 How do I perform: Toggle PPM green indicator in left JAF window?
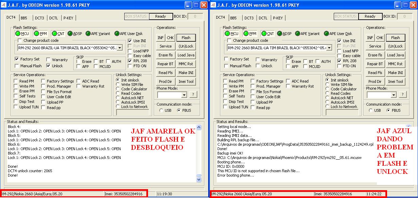coord(36,34)
